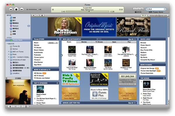This screenshot has width=175, height=116.
Task: Open Unstoppable album by Rascal Flatts
Action: [72, 50]
